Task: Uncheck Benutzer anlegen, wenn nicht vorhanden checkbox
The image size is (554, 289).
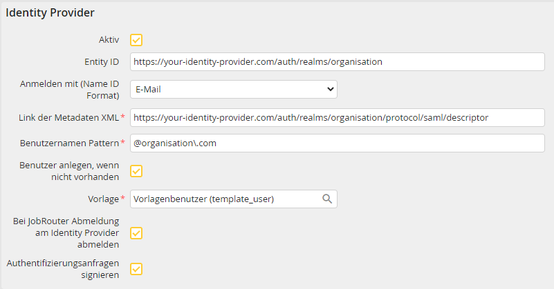Action: point(136,171)
